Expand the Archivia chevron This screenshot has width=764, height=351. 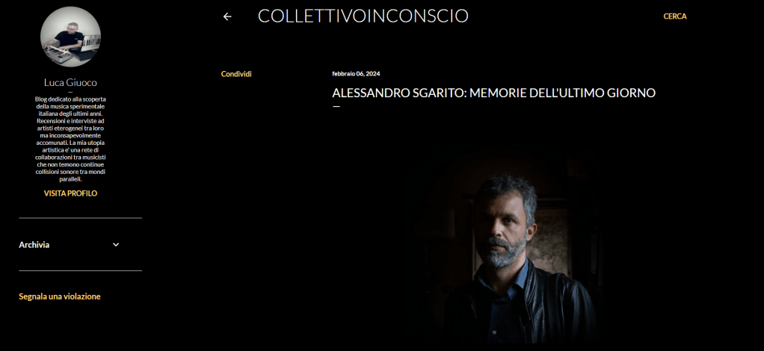click(x=116, y=245)
